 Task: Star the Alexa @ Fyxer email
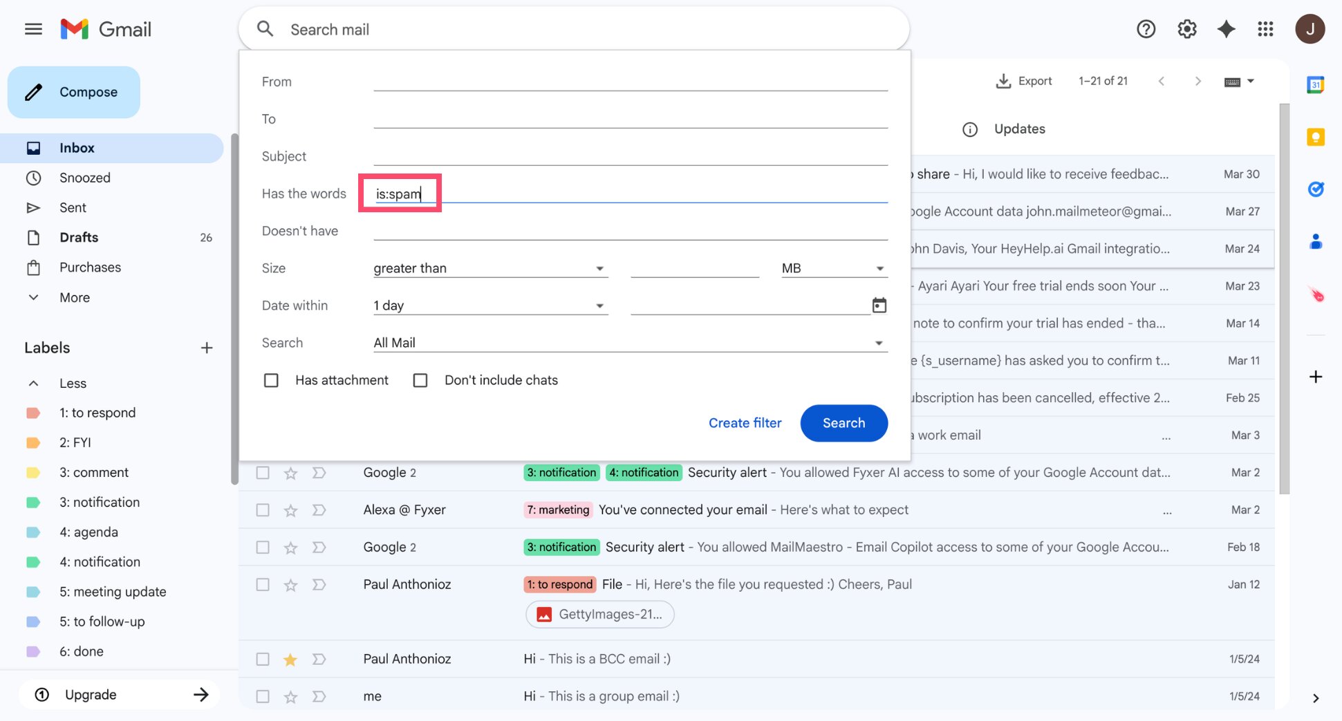coord(290,510)
